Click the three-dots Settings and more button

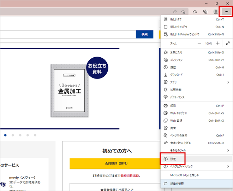point(226,12)
